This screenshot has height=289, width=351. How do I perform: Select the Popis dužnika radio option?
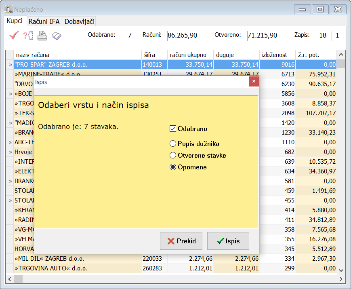tap(173, 143)
